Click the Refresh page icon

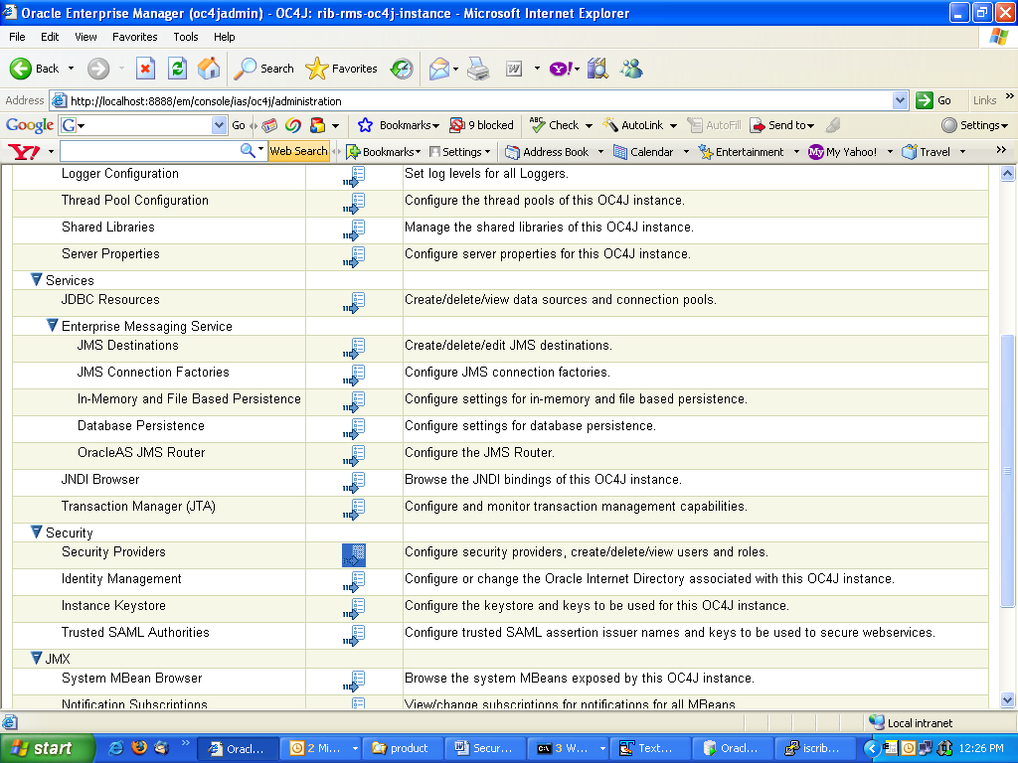click(177, 69)
